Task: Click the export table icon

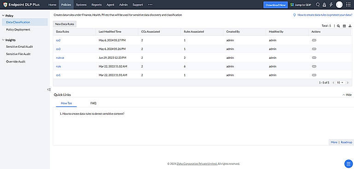Action: (350, 26)
